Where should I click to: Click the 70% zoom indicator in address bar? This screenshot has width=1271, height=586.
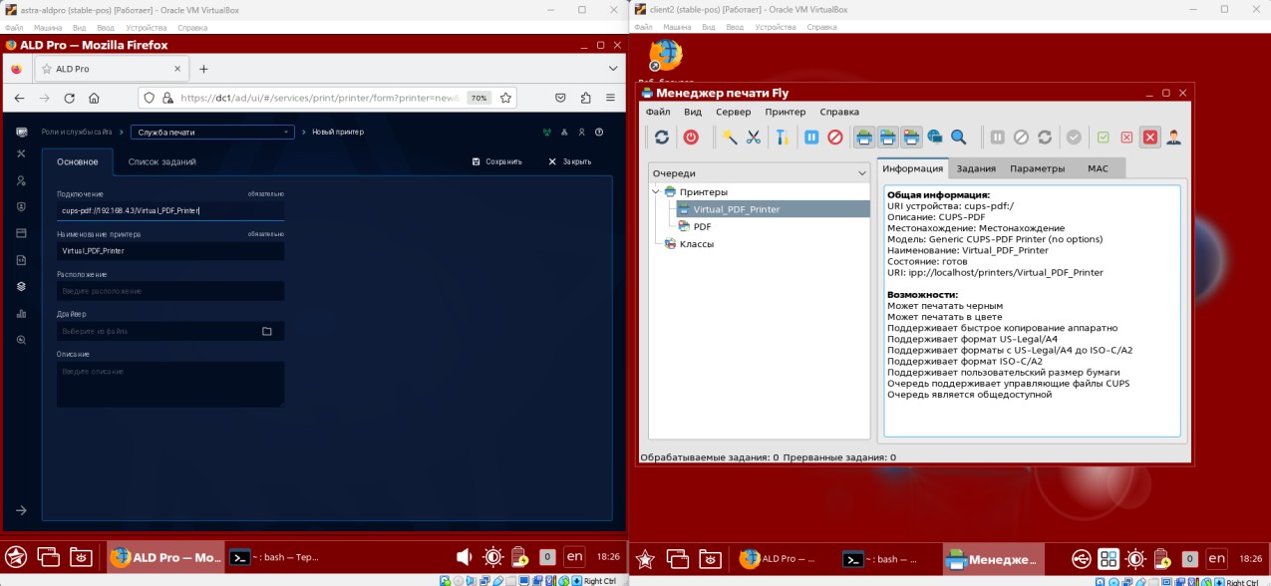click(479, 98)
